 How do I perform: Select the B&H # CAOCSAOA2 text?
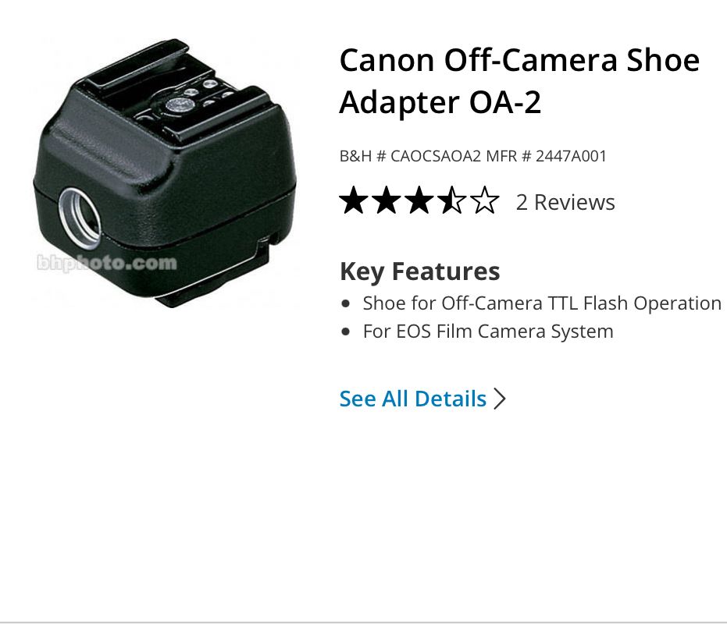click(x=410, y=156)
